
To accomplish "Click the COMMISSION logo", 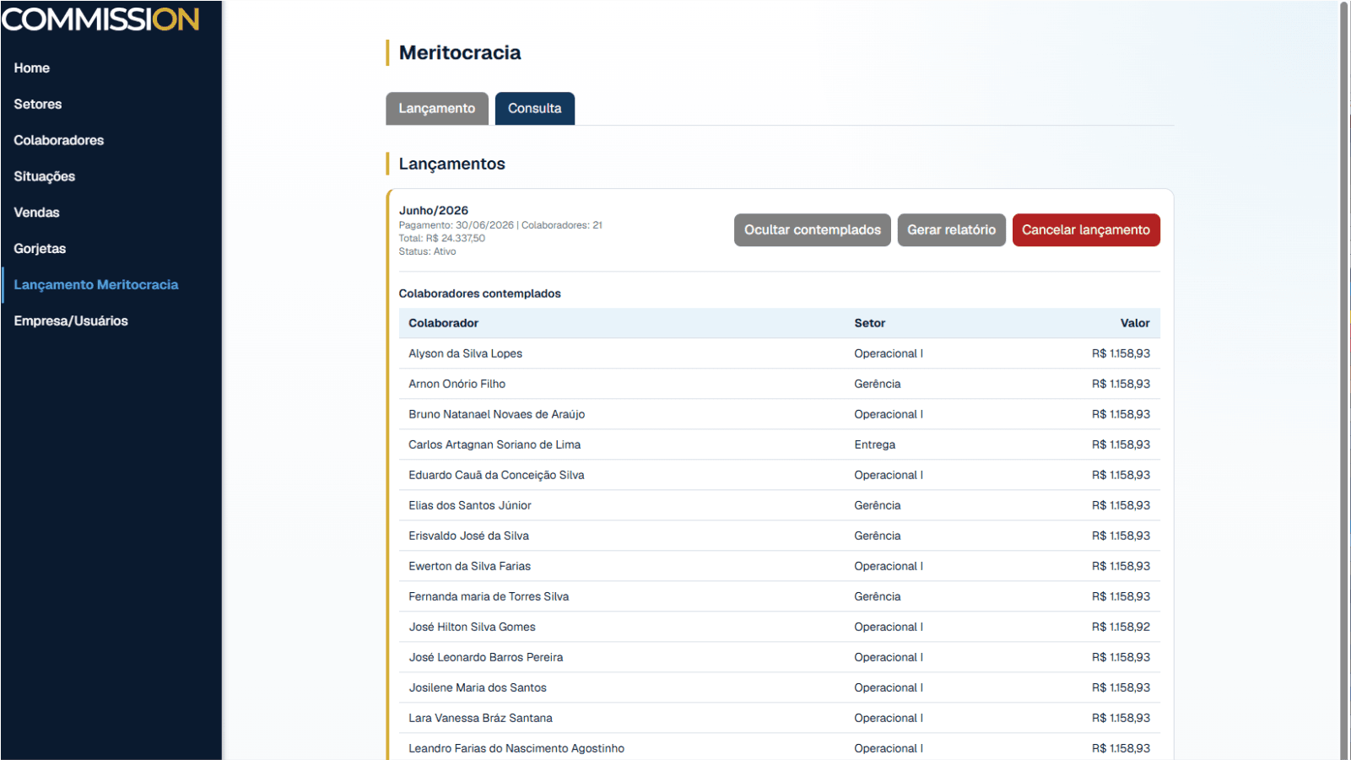I will (100, 19).
